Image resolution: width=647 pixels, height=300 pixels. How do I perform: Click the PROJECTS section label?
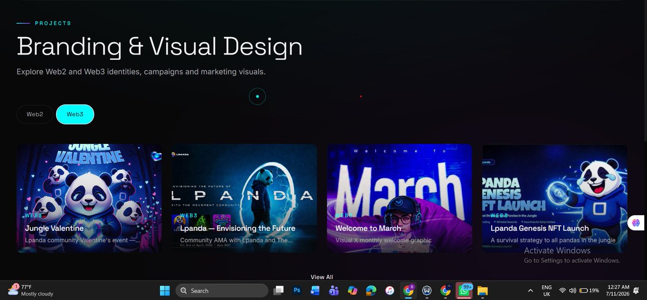coord(53,23)
